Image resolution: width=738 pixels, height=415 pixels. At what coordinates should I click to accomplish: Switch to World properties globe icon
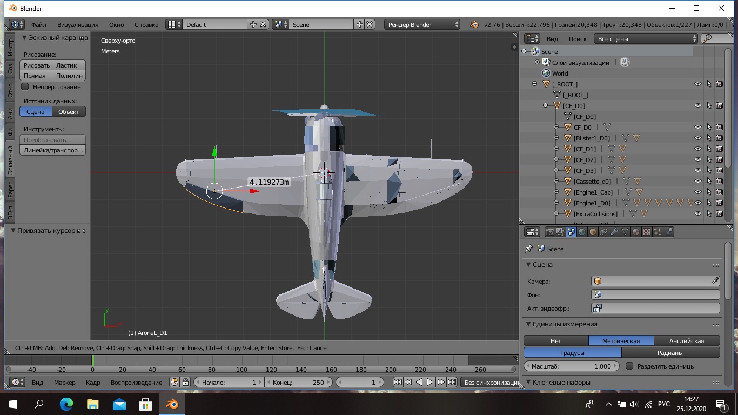click(582, 232)
